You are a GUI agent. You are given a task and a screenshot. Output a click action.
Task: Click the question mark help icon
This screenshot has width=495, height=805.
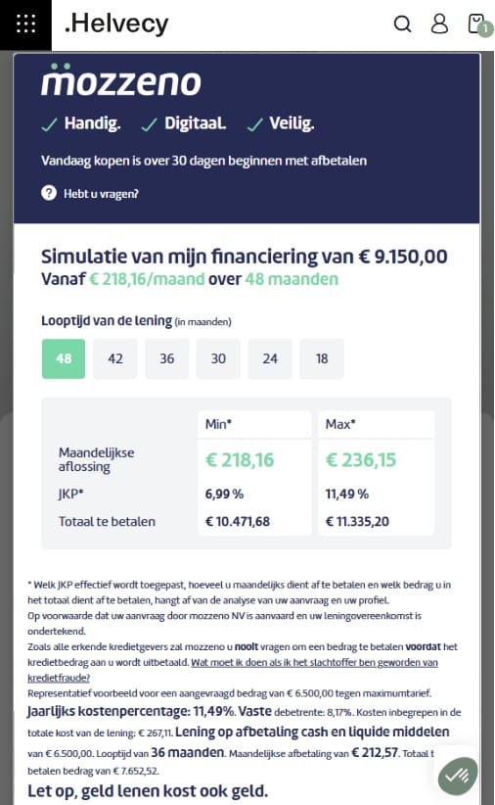49,193
